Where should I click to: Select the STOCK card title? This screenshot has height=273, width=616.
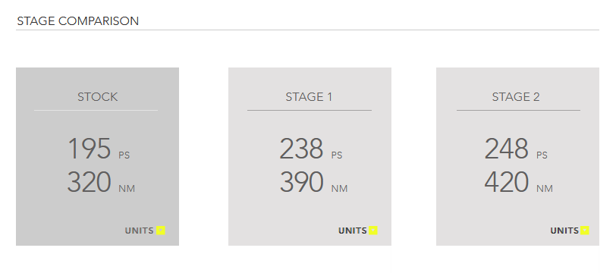tap(97, 97)
